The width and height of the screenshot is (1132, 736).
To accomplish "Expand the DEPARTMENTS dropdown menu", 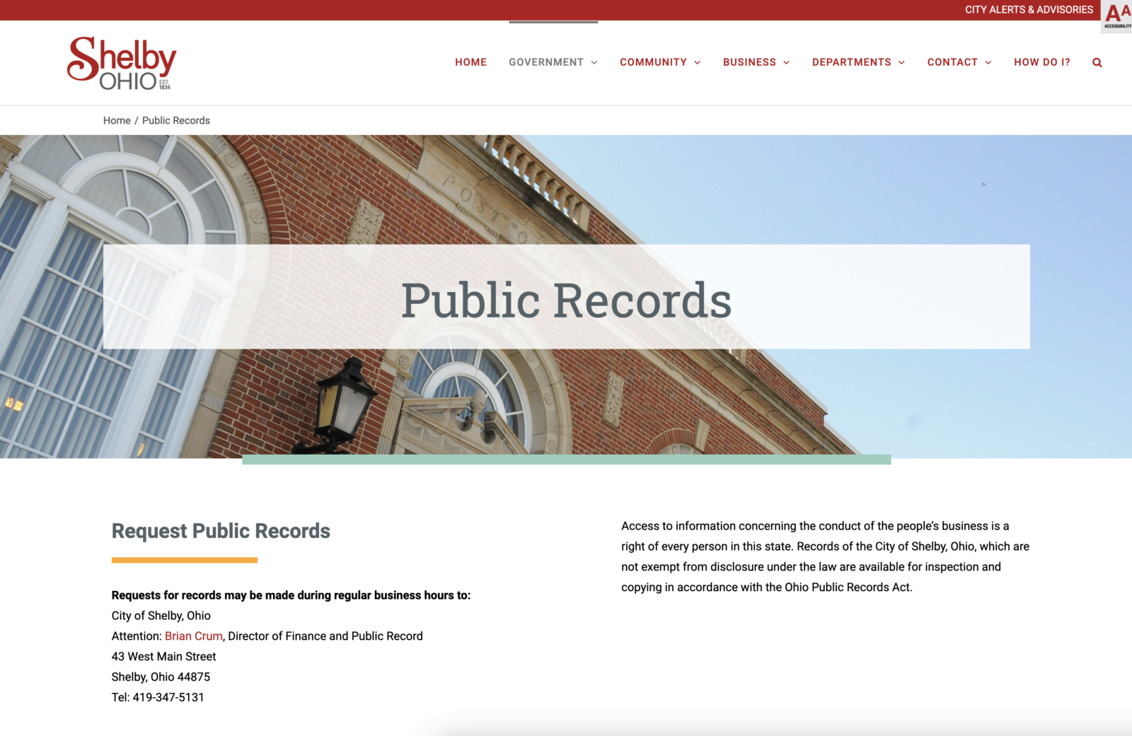I will click(857, 62).
